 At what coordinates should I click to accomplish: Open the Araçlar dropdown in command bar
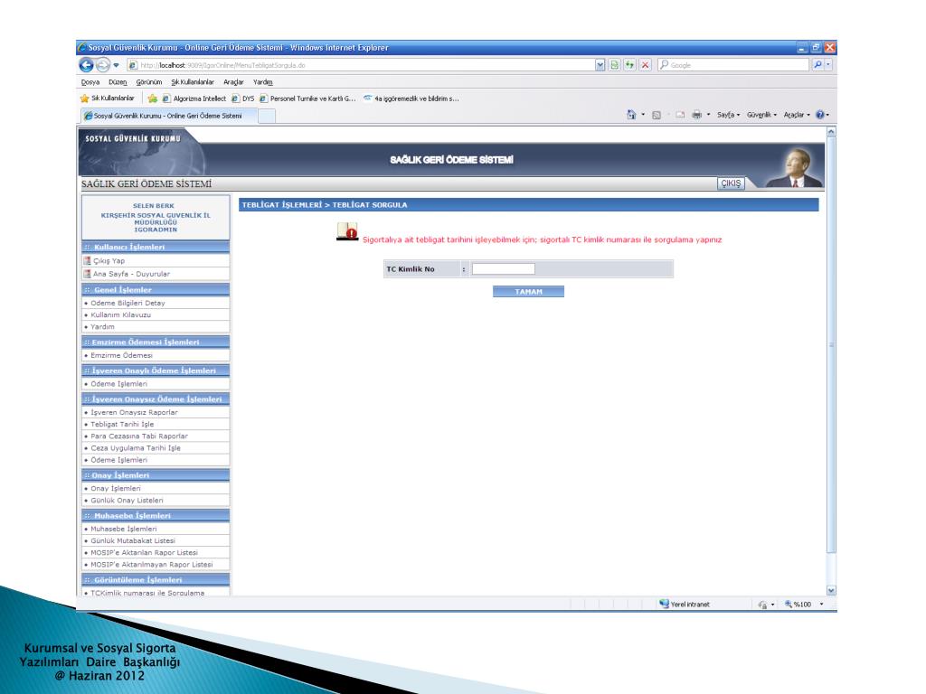(798, 115)
